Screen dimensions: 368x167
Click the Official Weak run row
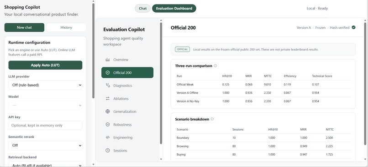(x=263, y=85)
